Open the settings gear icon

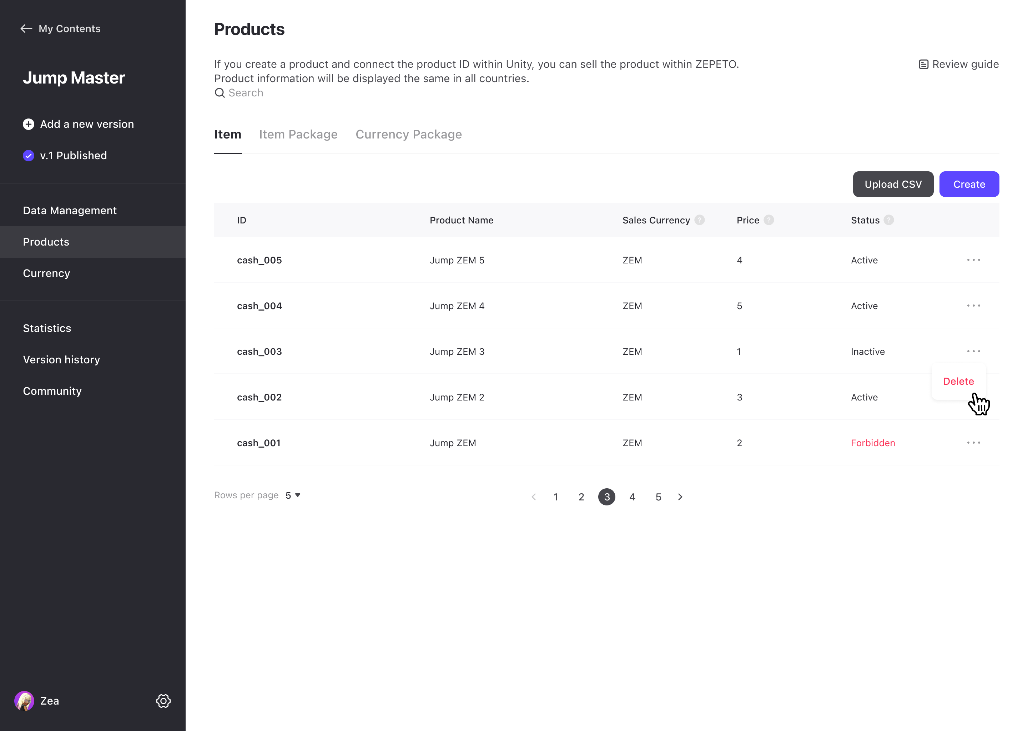tap(163, 701)
